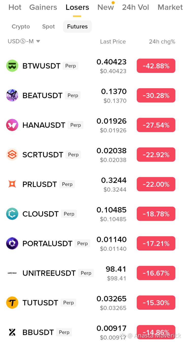This screenshot has width=183, height=342.
Task: Tap the HANAUSDT pink coin icon
Action: click(12, 125)
